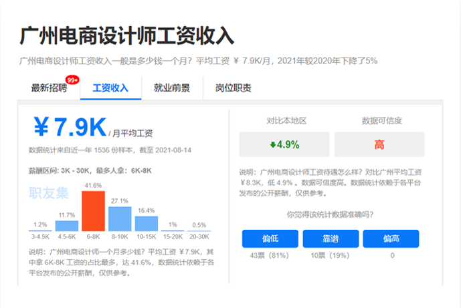Viewport: 461px width, 308px height.
Task: Pick the 10-15K bar showing 16.4%
Action: click(146, 223)
